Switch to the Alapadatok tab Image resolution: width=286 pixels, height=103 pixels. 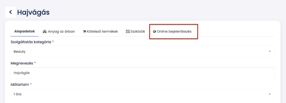[x=25, y=31]
